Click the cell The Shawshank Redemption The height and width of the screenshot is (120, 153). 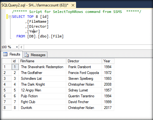click(42, 67)
